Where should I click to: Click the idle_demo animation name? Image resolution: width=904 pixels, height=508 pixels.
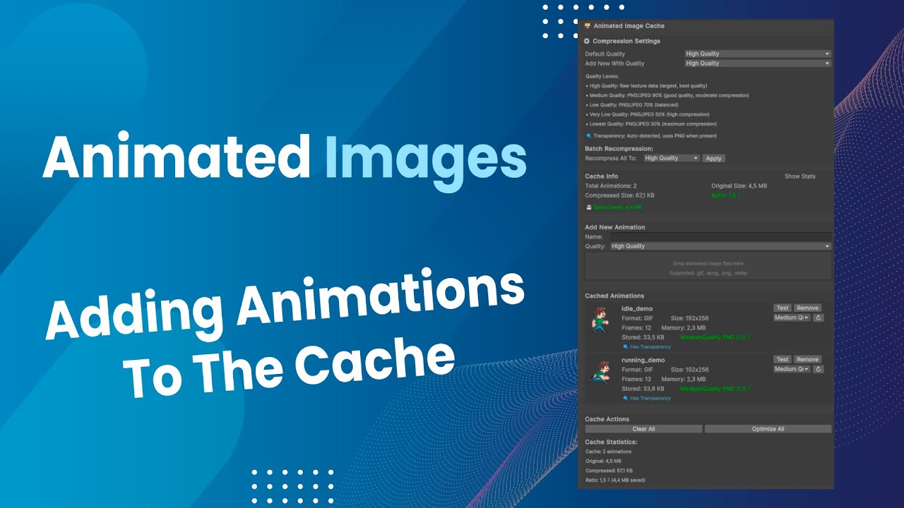pyautogui.click(x=637, y=308)
